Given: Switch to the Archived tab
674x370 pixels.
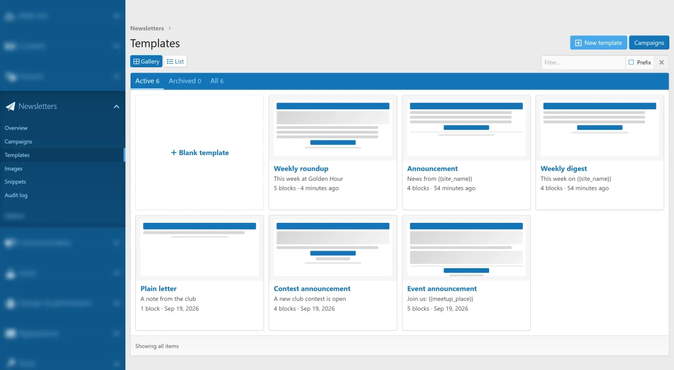Looking at the screenshot, I should point(185,81).
